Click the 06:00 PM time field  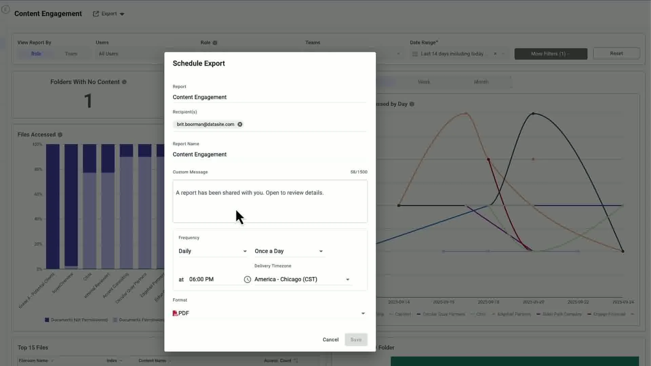click(201, 279)
